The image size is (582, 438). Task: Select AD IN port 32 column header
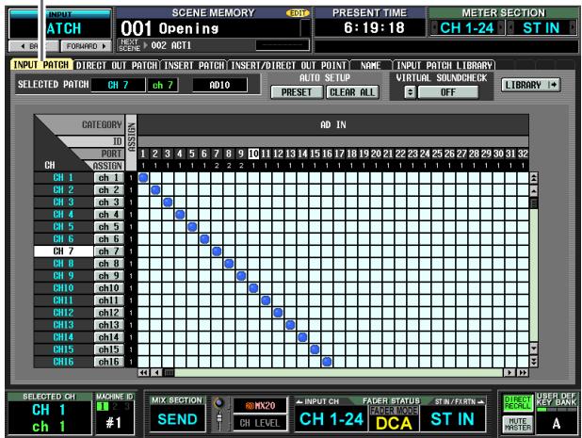523,154
